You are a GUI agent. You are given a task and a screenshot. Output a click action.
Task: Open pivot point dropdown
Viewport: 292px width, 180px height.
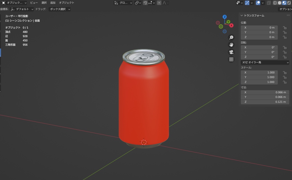tap(138, 3)
